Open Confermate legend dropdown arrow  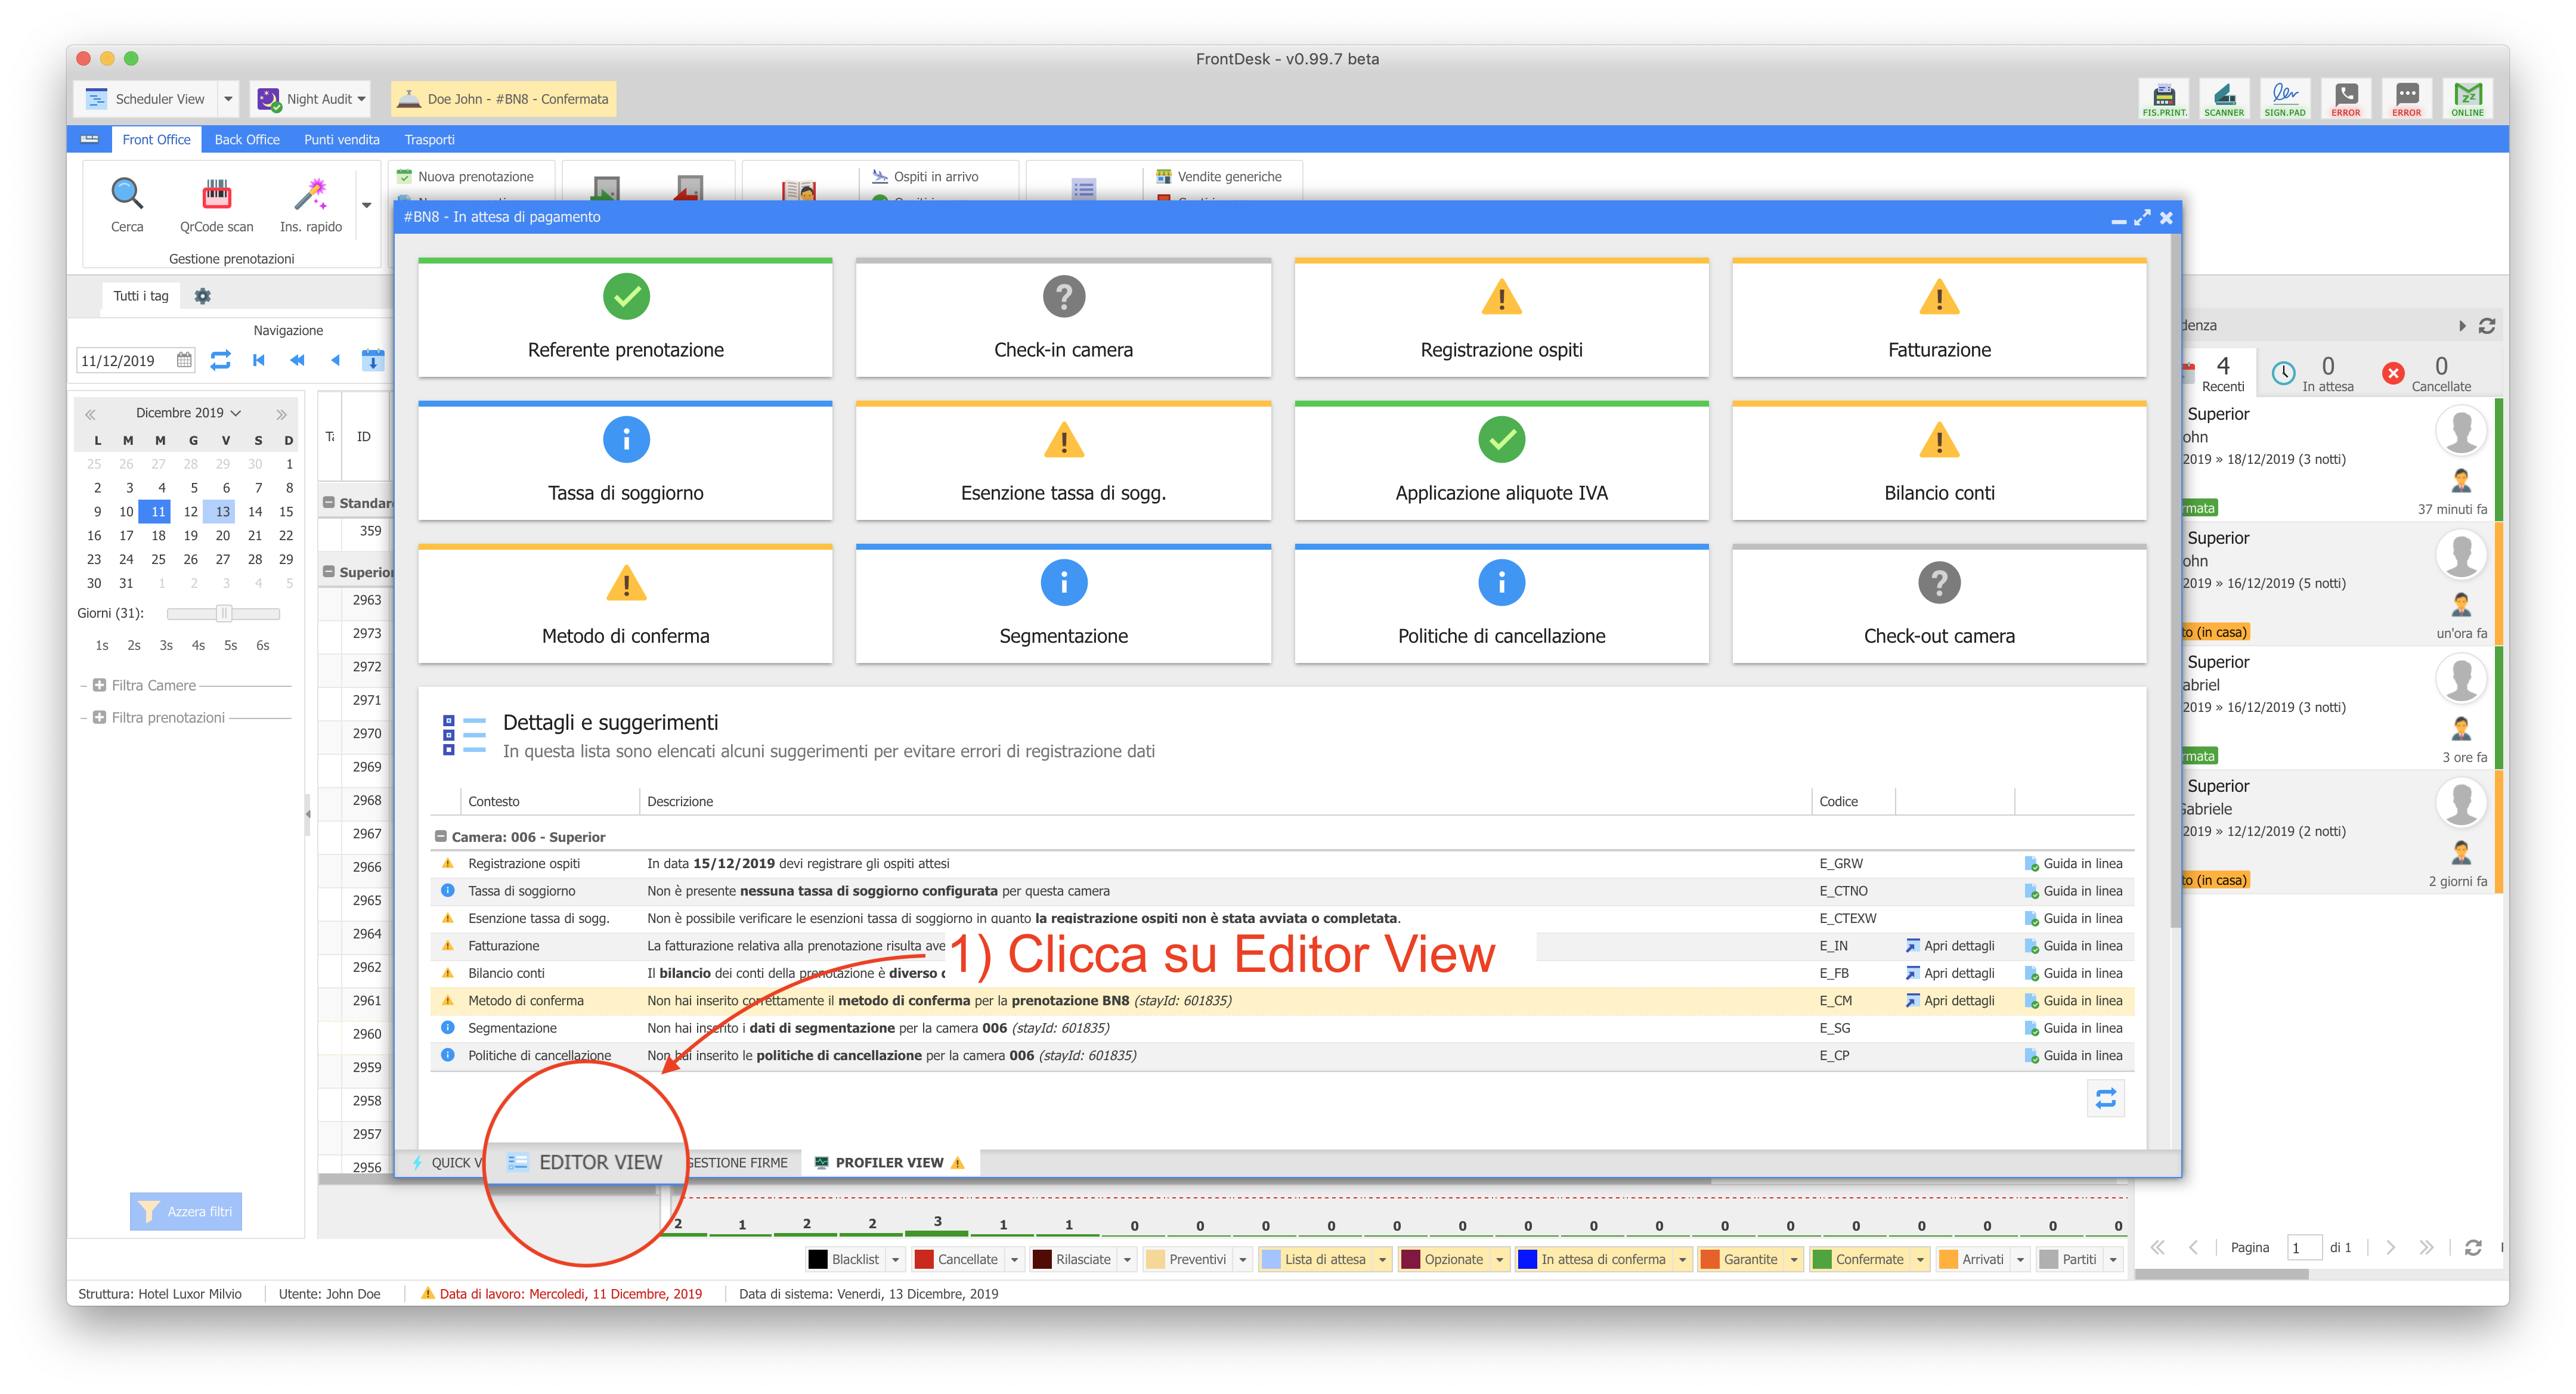1920,1259
